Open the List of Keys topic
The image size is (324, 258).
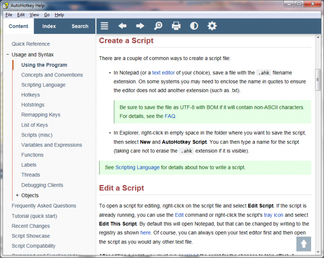coord(34,125)
